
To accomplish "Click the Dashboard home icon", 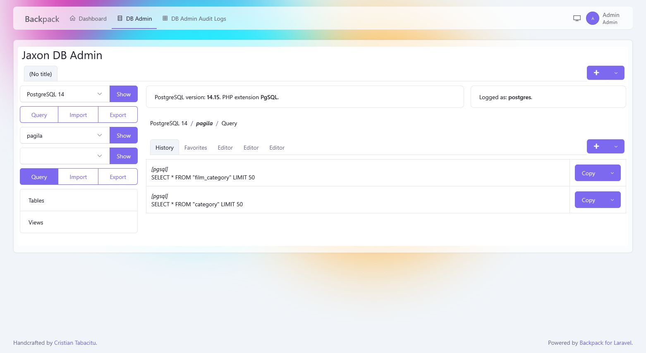I will click(x=73, y=19).
